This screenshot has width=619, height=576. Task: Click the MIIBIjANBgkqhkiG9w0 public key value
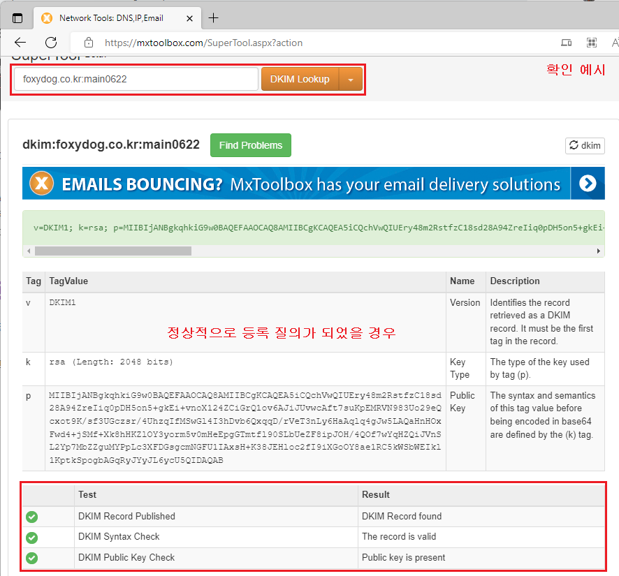pos(245,428)
